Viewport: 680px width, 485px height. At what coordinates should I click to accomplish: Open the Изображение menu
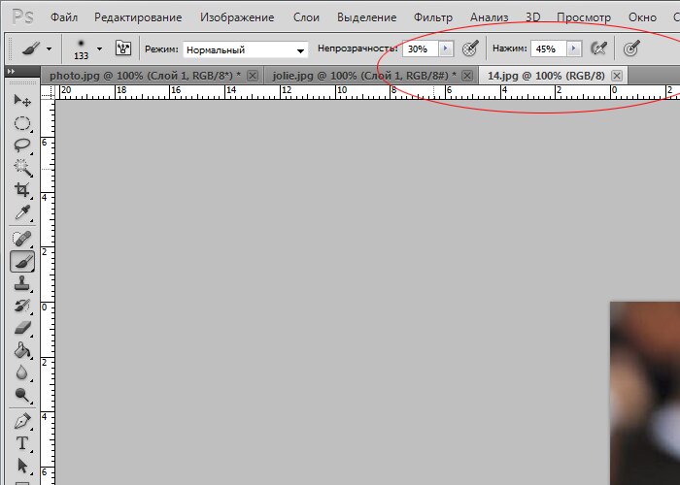tap(237, 17)
